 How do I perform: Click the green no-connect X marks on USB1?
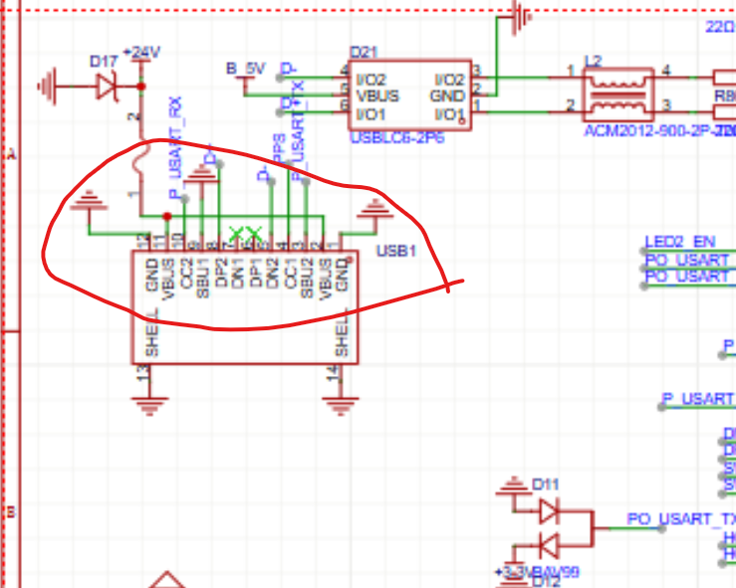(246, 236)
